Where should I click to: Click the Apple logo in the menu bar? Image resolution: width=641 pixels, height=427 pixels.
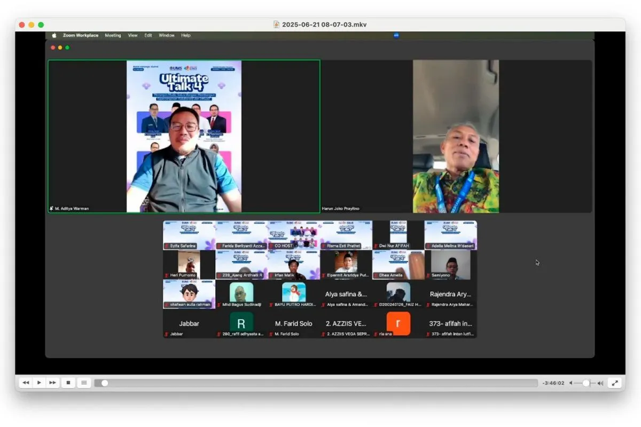point(54,35)
